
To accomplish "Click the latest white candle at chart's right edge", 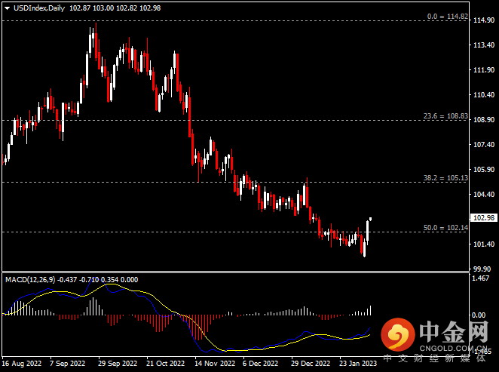I will [x=369, y=229].
